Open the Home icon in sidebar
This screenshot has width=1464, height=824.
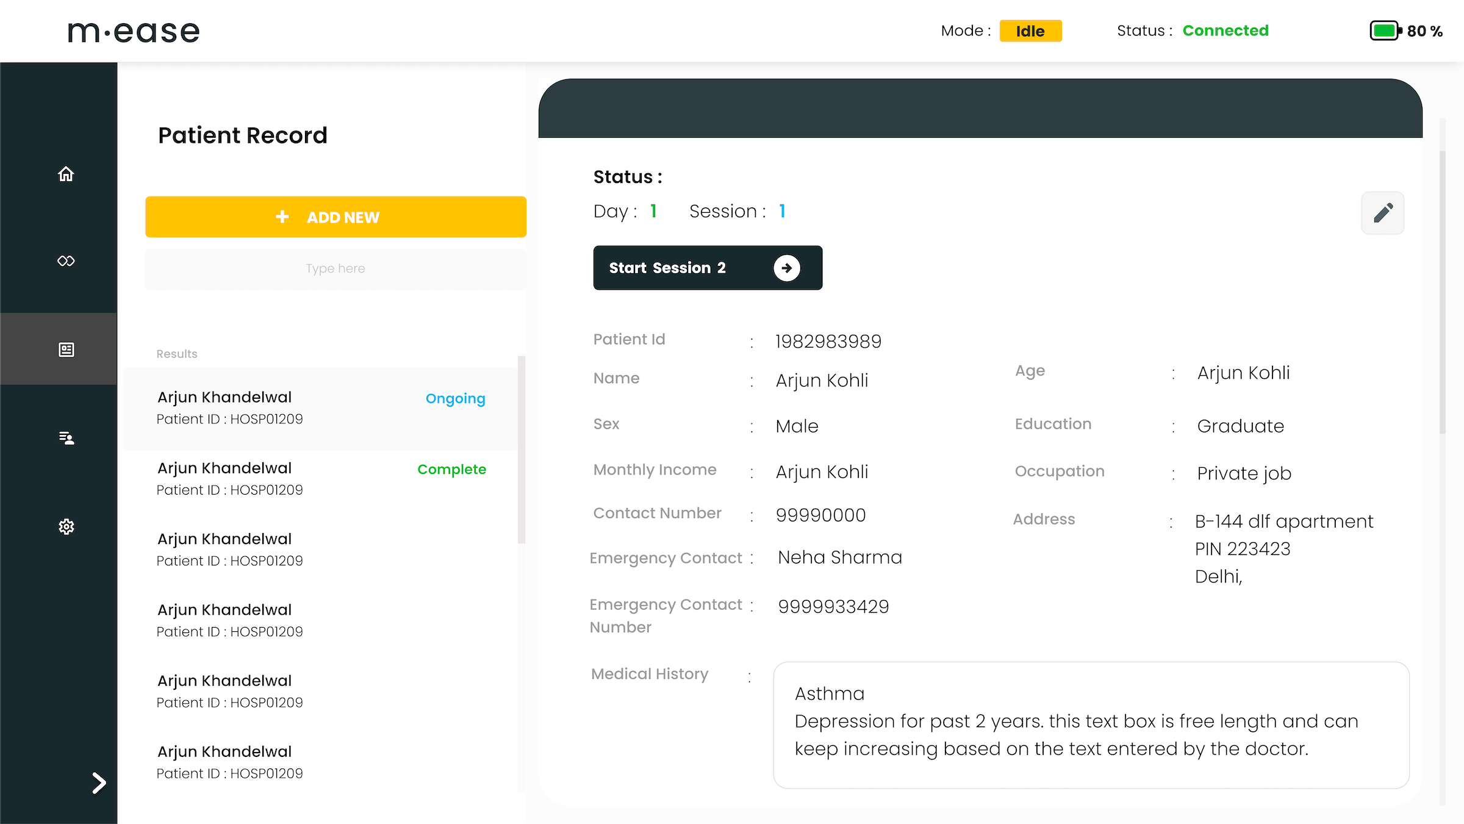coord(66,174)
